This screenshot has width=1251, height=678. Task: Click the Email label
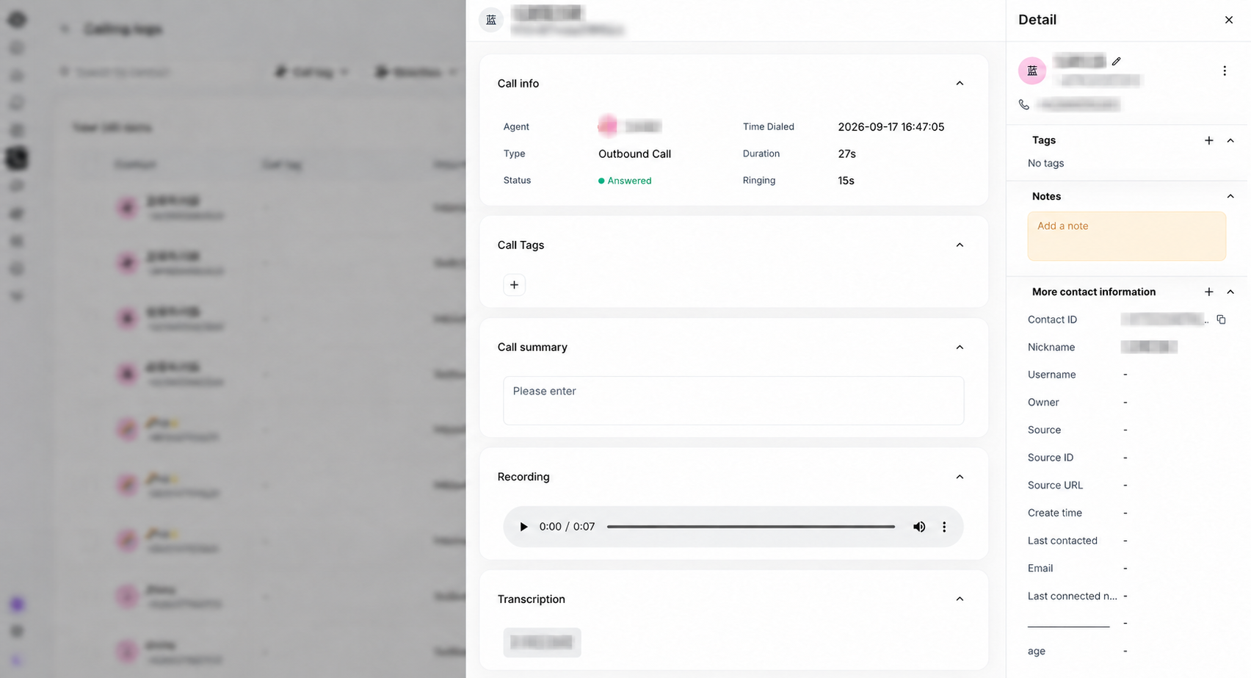point(1040,569)
